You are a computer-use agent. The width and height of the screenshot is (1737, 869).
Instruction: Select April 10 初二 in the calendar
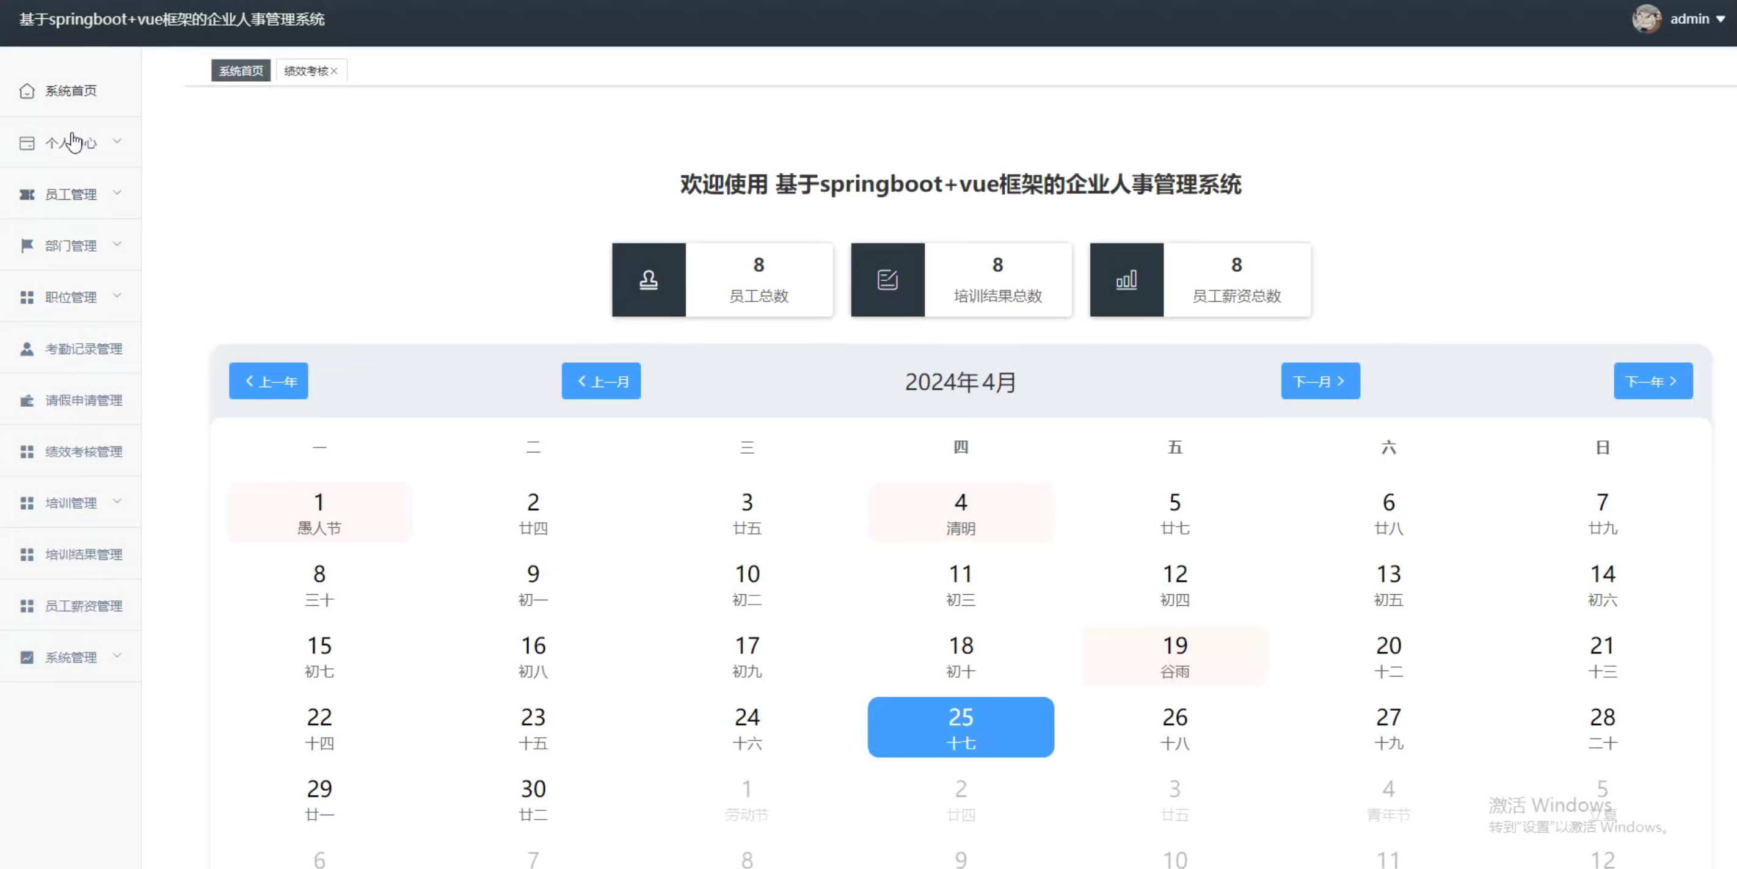pyautogui.click(x=747, y=584)
